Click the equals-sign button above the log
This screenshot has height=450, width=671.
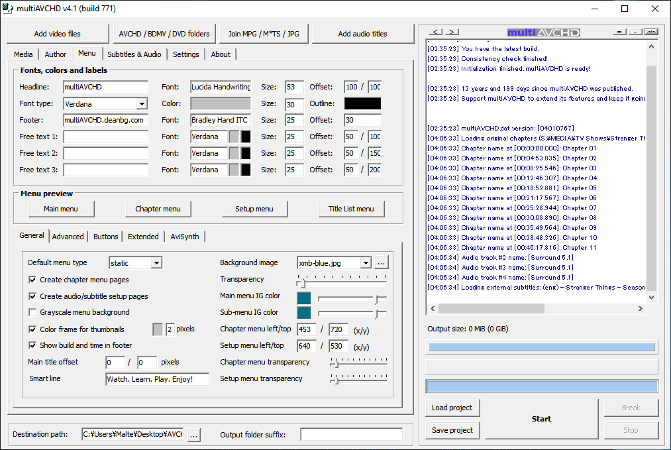(619, 32)
